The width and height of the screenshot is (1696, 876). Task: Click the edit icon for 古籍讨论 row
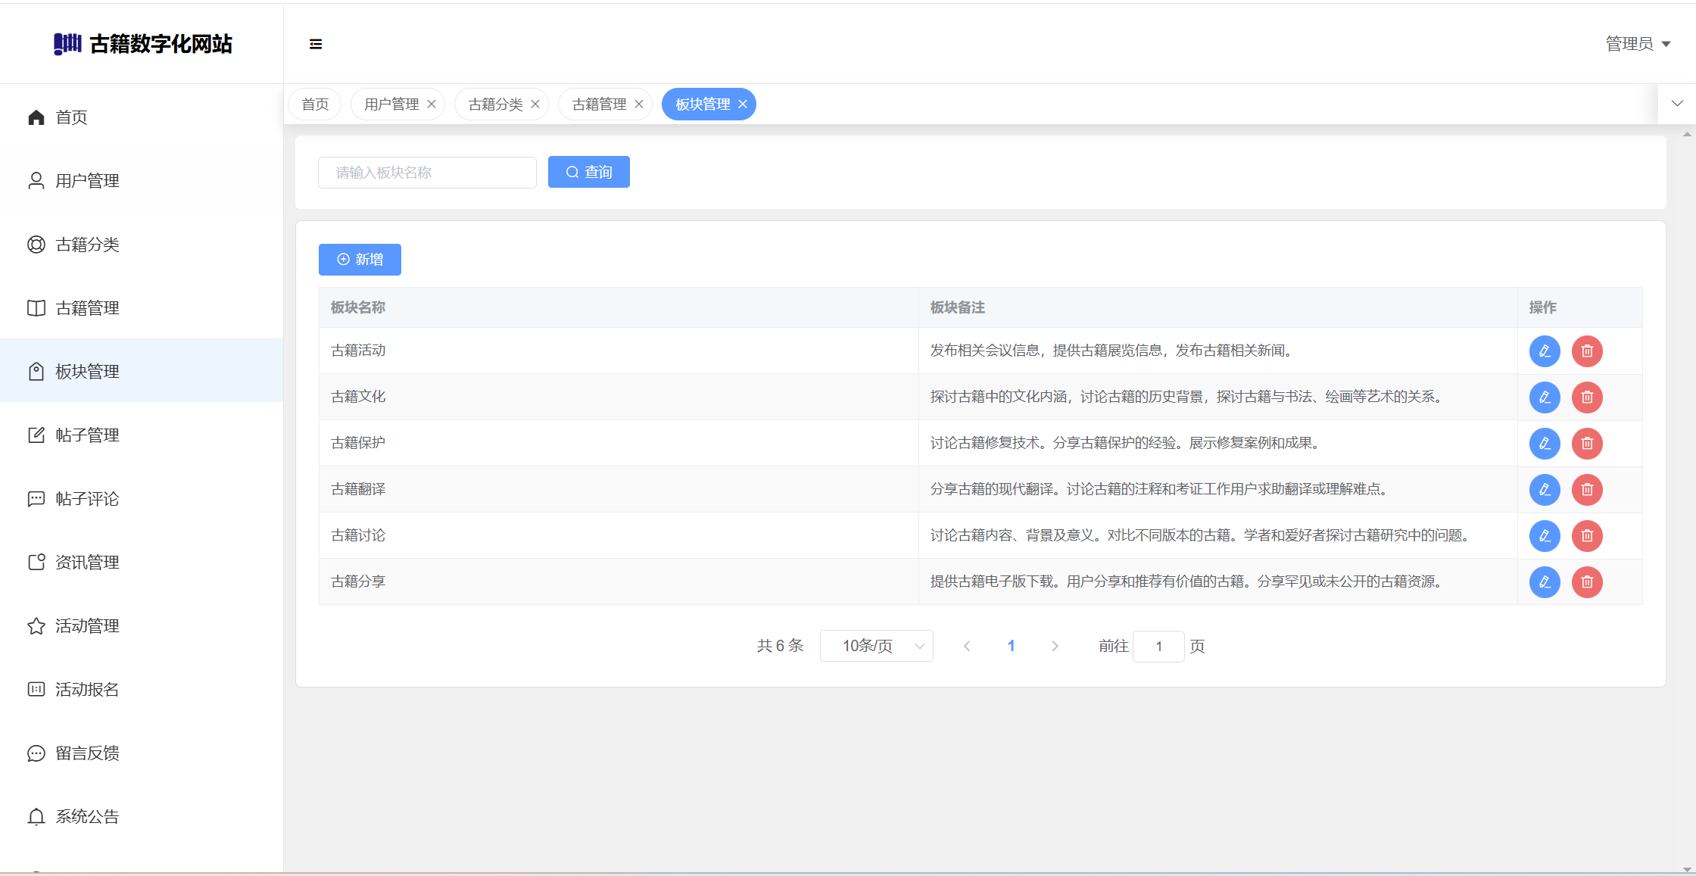pos(1545,536)
